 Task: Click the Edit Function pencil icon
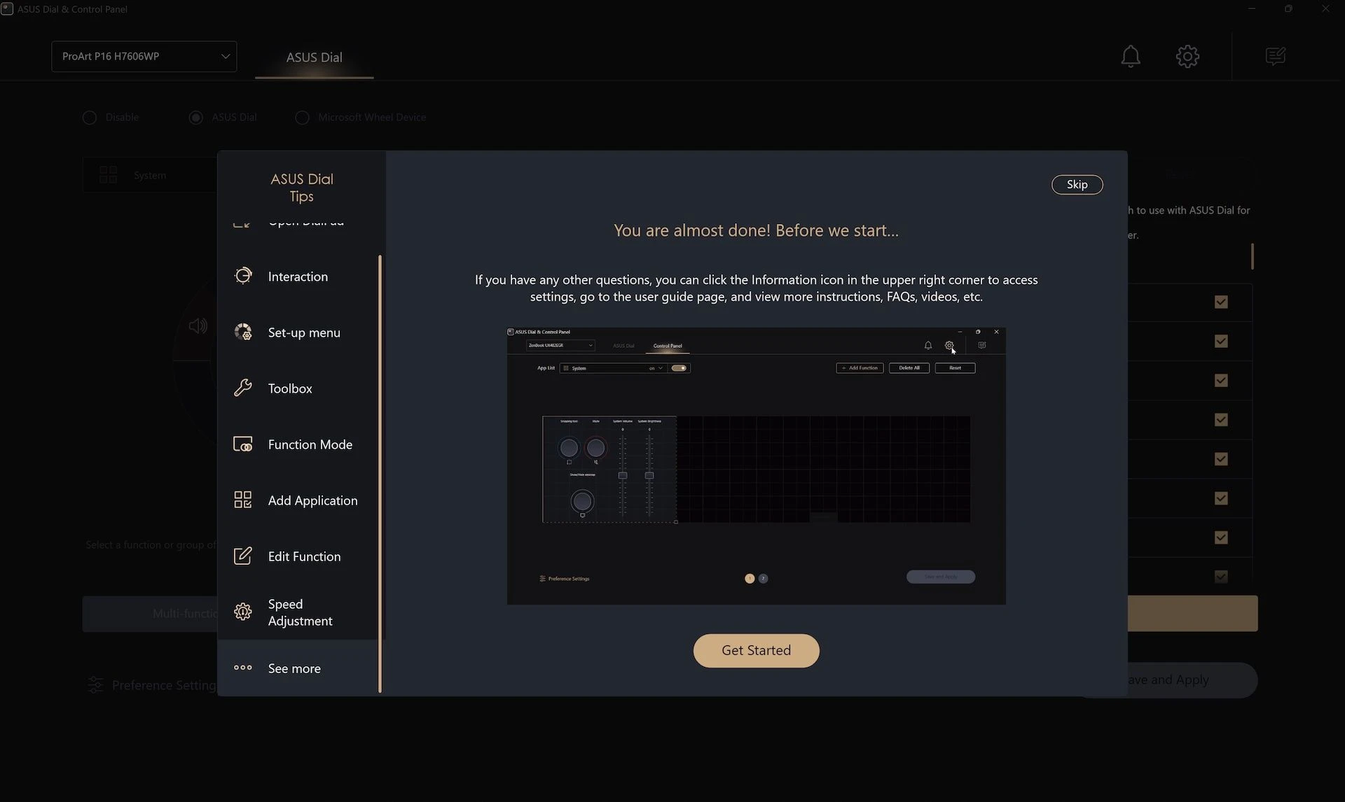click(x=243, y=556)
